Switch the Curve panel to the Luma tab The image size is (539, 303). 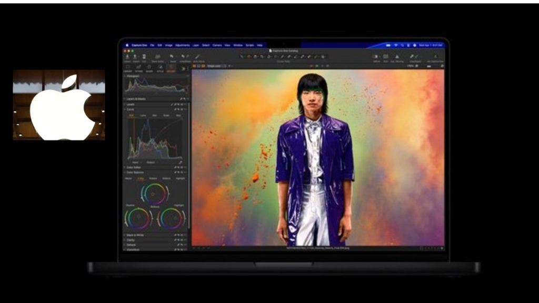point(143,115)
